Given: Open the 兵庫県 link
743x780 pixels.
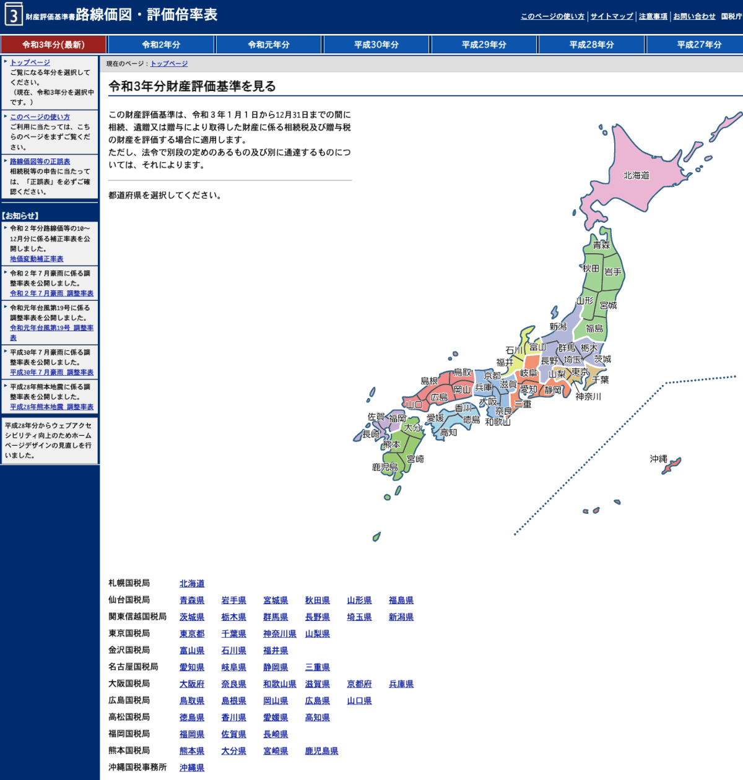Looking at the screenshot, I should point(401,684).
